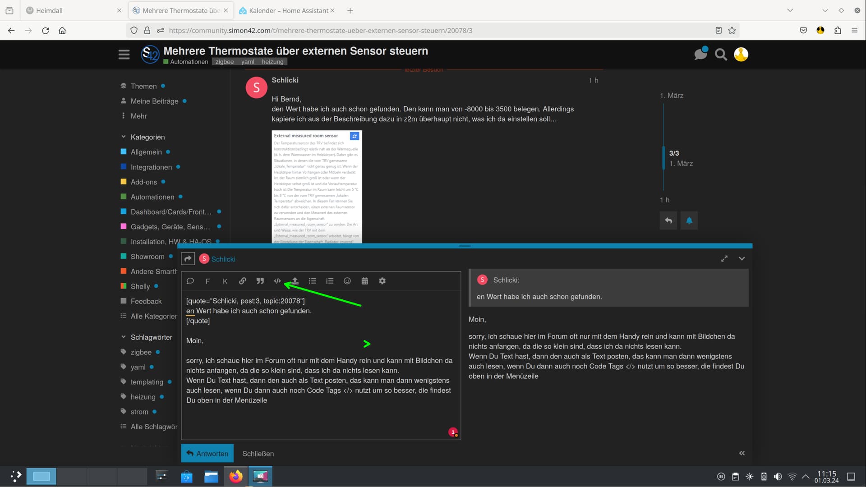Click the Antworten button

click(207, 453)
